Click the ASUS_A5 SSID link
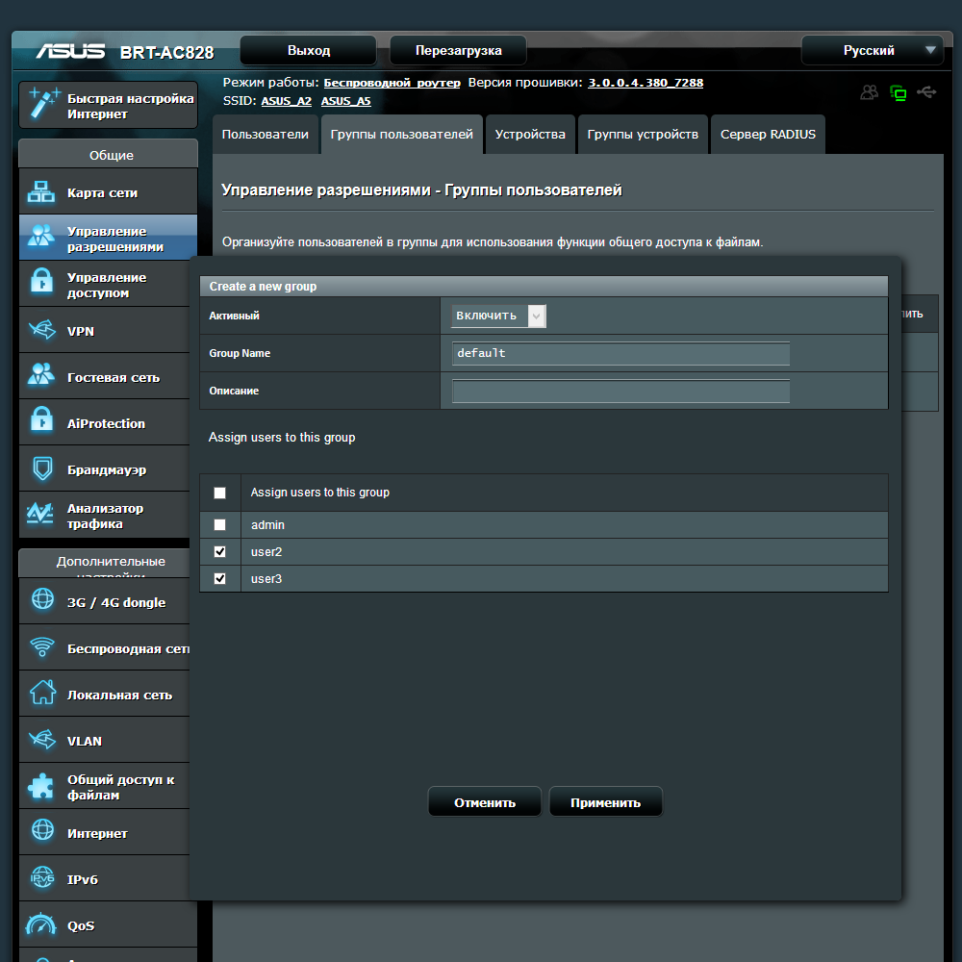962x962 pixels. pos(346,101)
